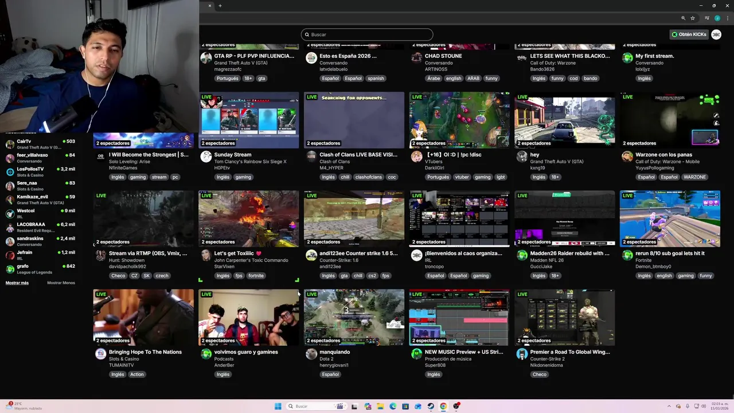Screen dimensions: 734x413
Task: Open the Windows Start menu
Action: point(278,406)
